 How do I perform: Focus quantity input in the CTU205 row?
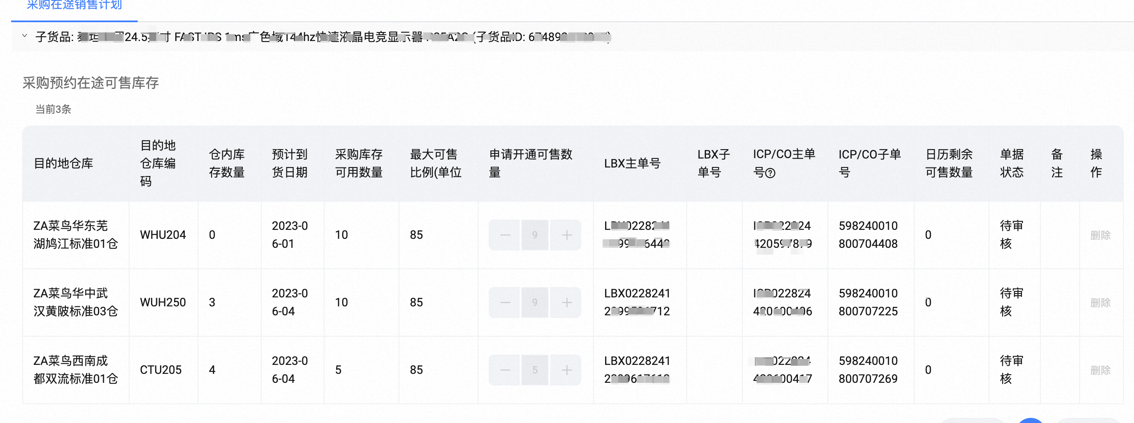pyautogui.click(x=535, y=370)
